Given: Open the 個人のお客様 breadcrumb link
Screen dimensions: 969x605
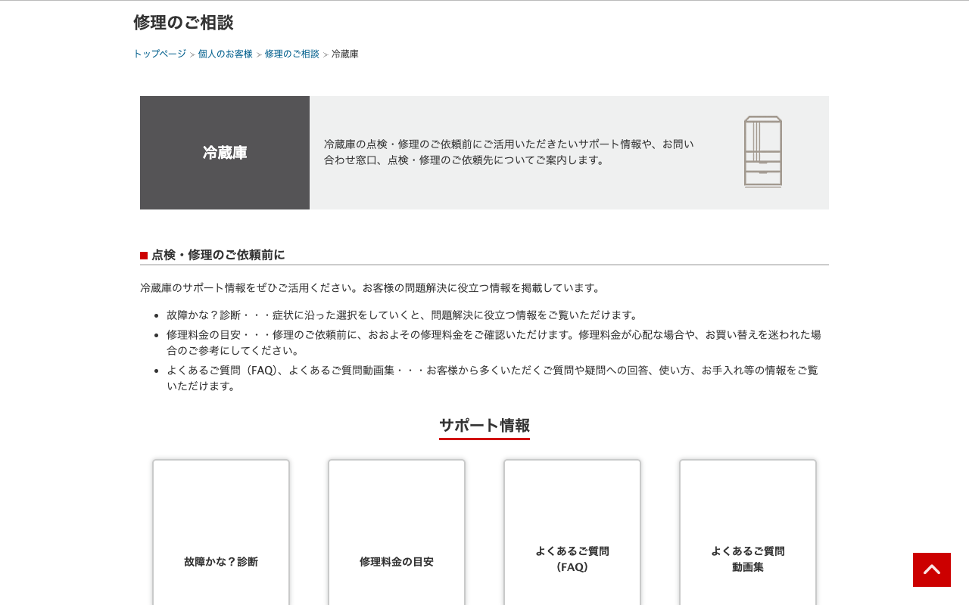Looking at the screenshot, I should point(225,54).
